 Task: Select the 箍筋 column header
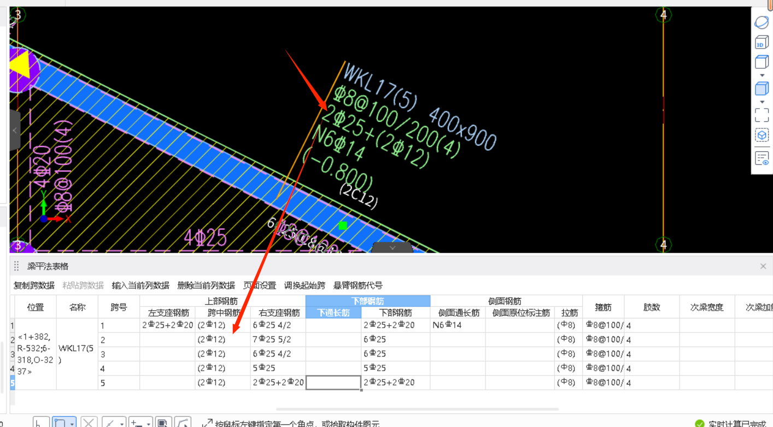(x=604, y=307)
